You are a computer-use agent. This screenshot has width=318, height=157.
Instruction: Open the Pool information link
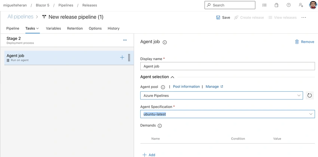[186, 87]
